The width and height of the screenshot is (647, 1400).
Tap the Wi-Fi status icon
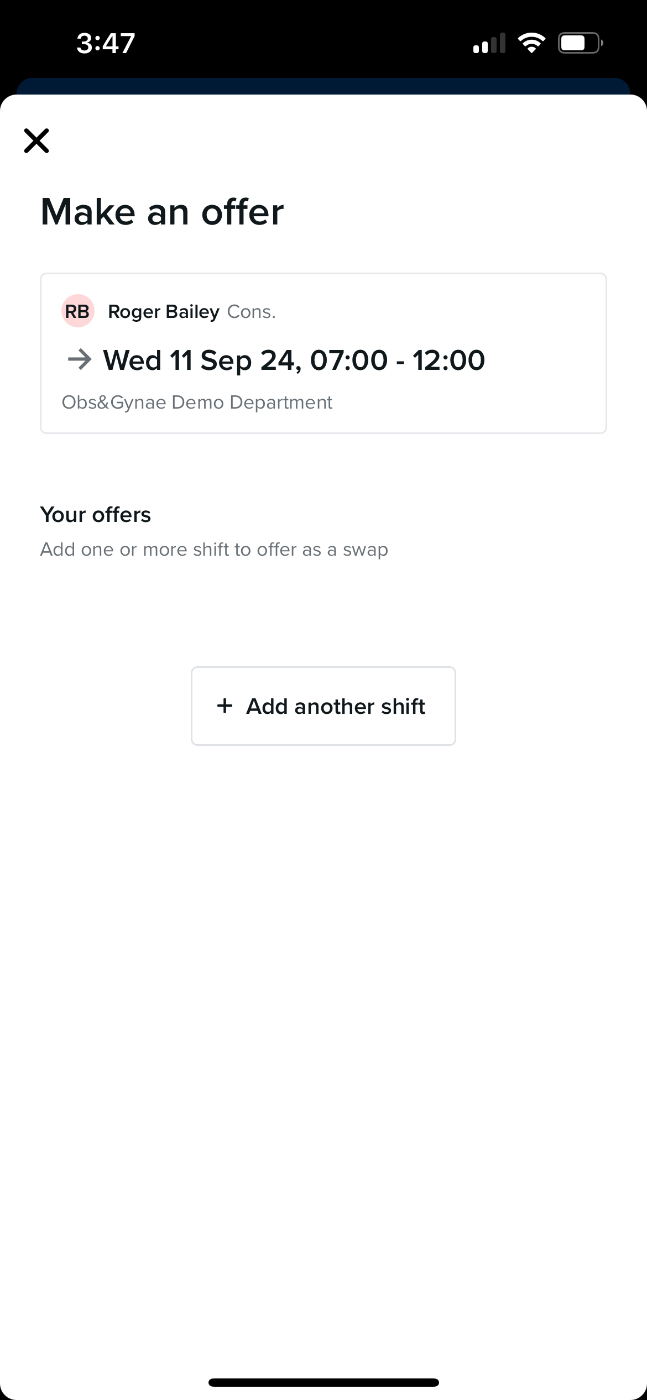pyautogui.click(x=531, y=43)
